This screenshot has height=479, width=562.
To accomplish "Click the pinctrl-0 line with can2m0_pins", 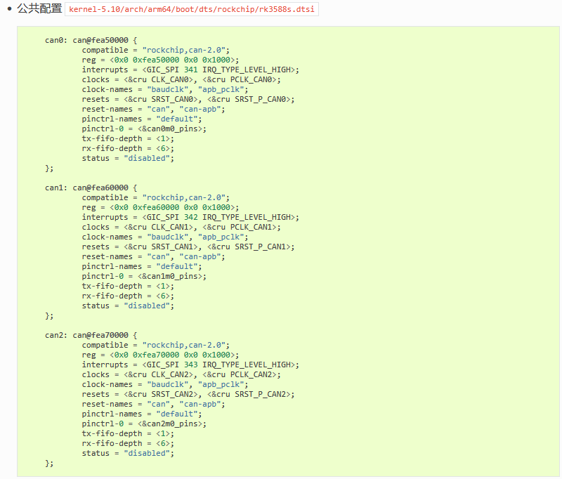I will coord(144,424).
